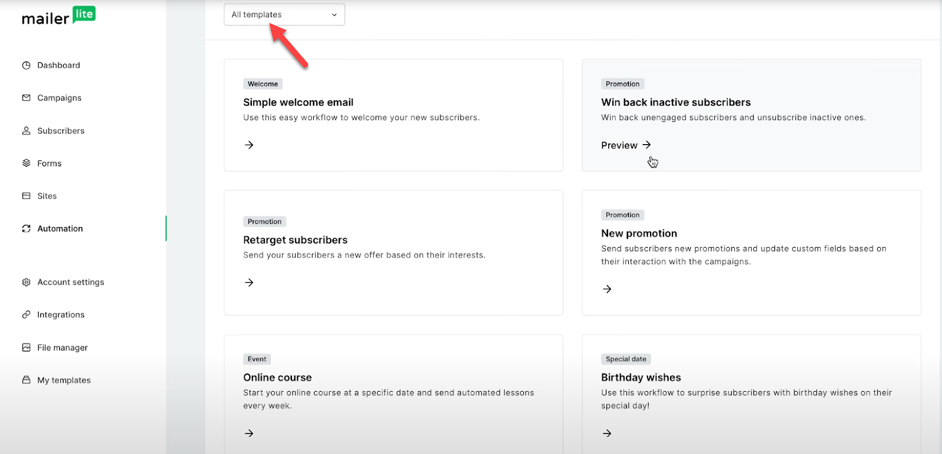This screenshot has height=454, width=942.
Task: Open the Birthday wishes template arrow
Action: 607,433
